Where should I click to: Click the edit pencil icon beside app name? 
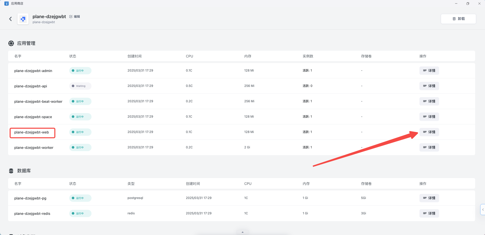(71, 17)
